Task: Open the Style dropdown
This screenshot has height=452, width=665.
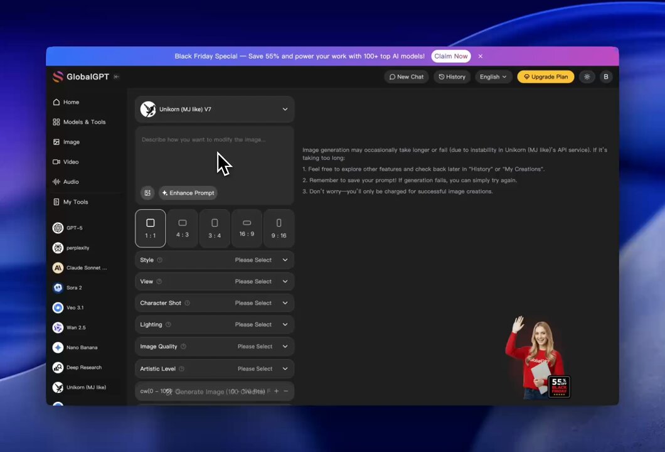Action: pos(215,260)
